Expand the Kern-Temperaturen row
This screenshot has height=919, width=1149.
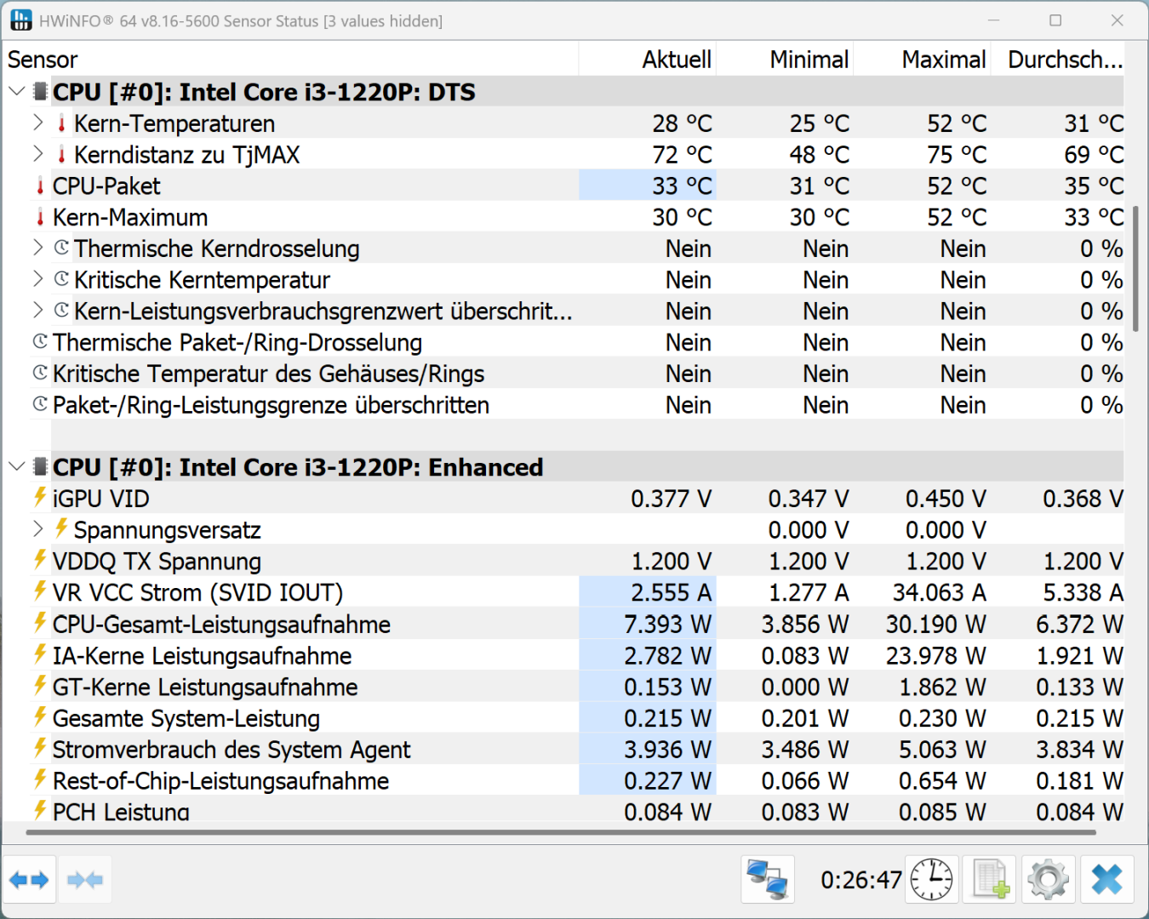(x=38, y=123)
